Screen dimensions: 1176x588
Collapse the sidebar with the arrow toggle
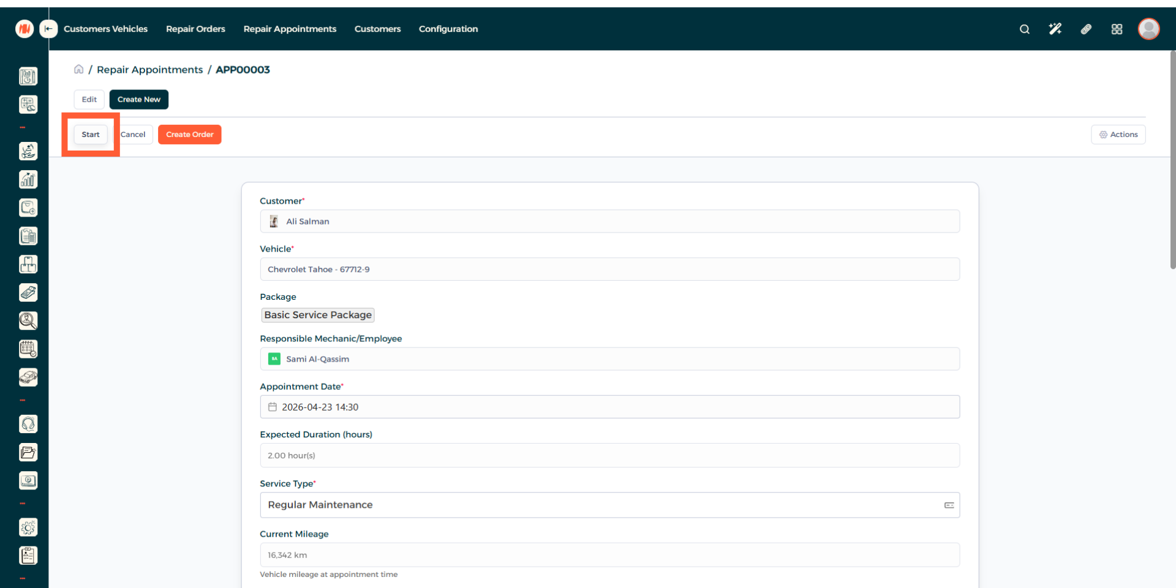[x=48, y=29]
